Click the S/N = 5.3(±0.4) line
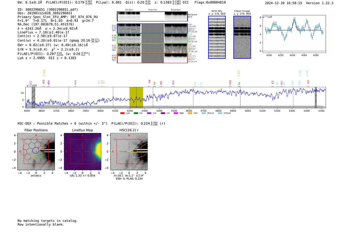This screenshot has width=351, height=238. pyautogui.click(x=48, y=49)
